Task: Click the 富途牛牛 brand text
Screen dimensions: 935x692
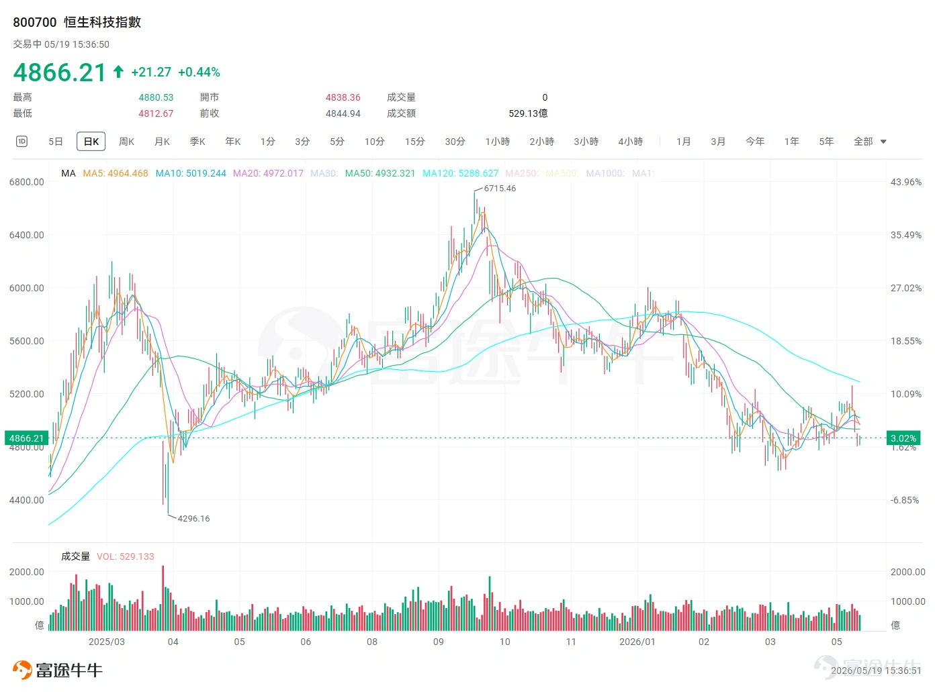Action: click(x=69, y=670)
